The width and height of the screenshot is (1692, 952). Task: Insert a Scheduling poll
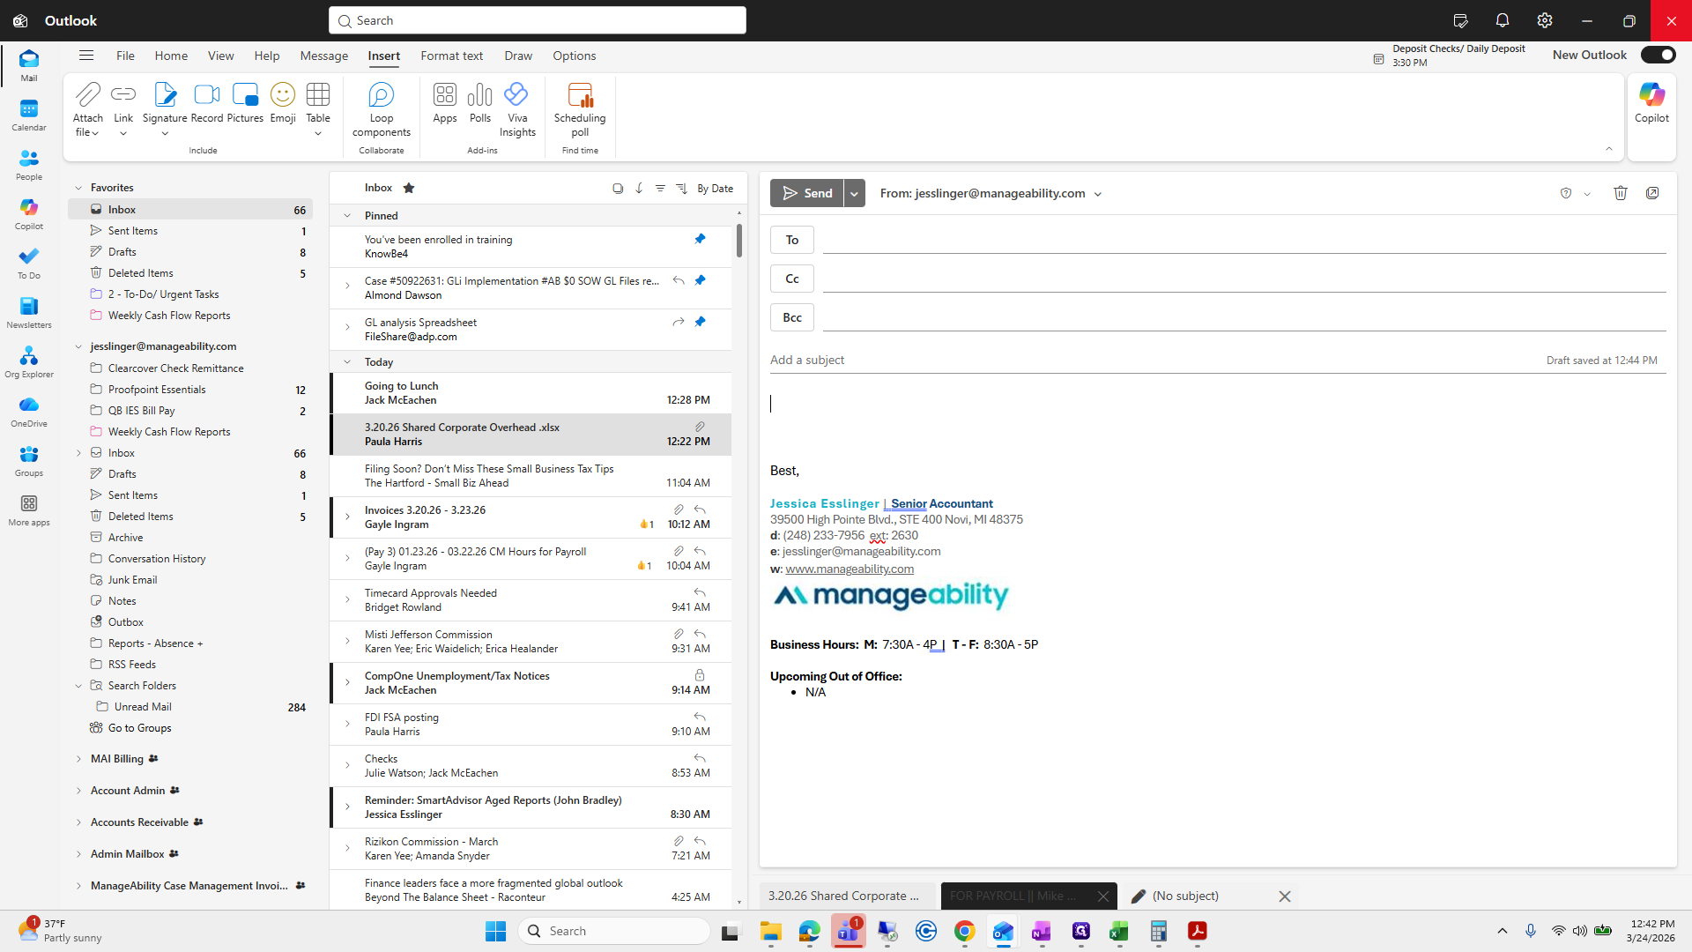click(x=579, y=95)
